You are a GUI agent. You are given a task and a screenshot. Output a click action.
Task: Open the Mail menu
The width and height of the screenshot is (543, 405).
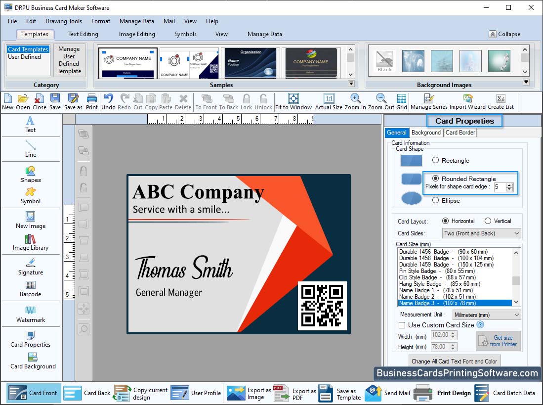tap(169, 21)
